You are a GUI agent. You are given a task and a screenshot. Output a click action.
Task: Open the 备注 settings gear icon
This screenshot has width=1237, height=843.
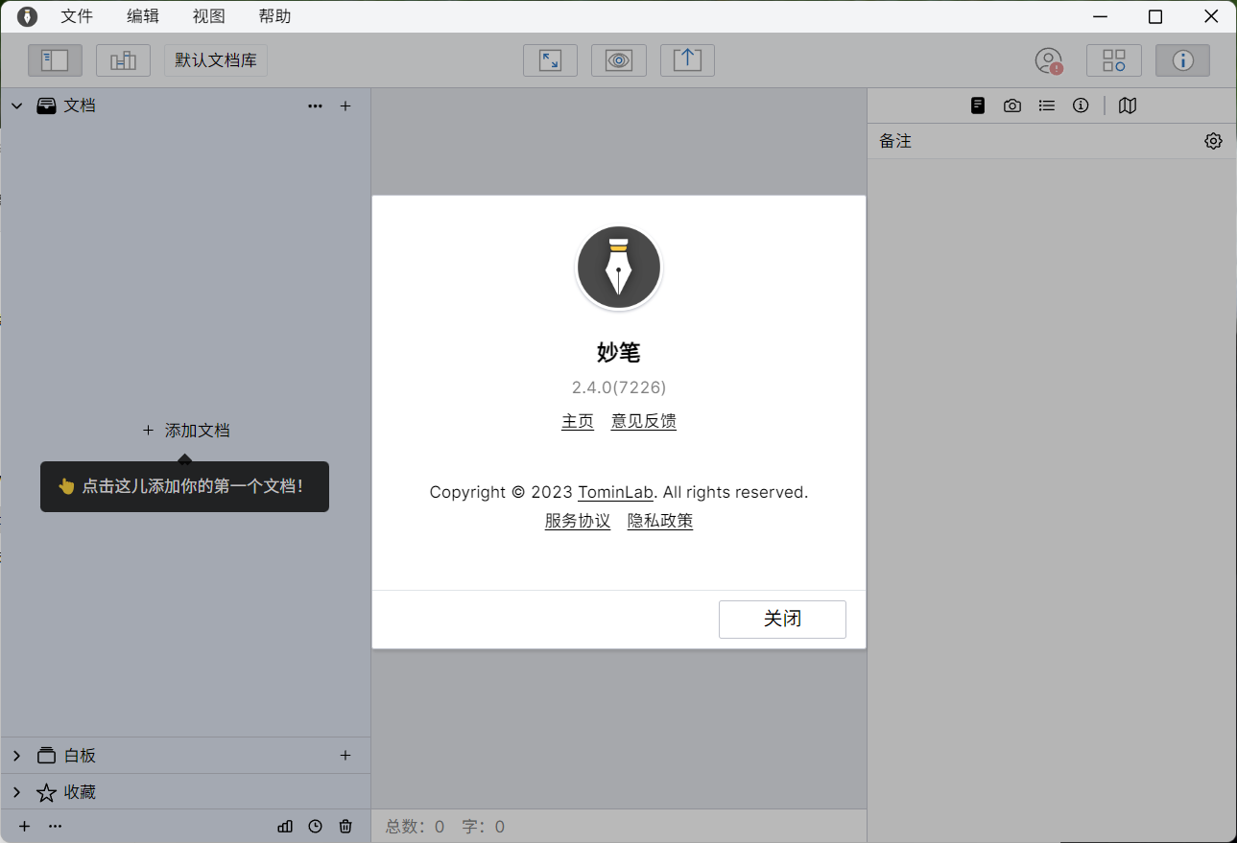click(1213, 141)
